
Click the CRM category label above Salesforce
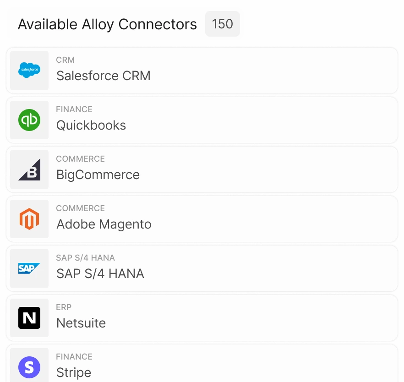[x=66, y=60]
